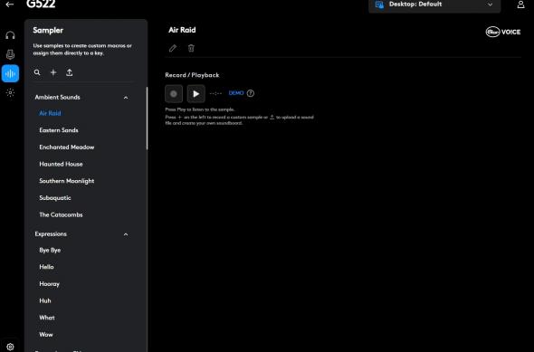
Task: Select the Haunted House sample
Action: click(x=61, y=164)
